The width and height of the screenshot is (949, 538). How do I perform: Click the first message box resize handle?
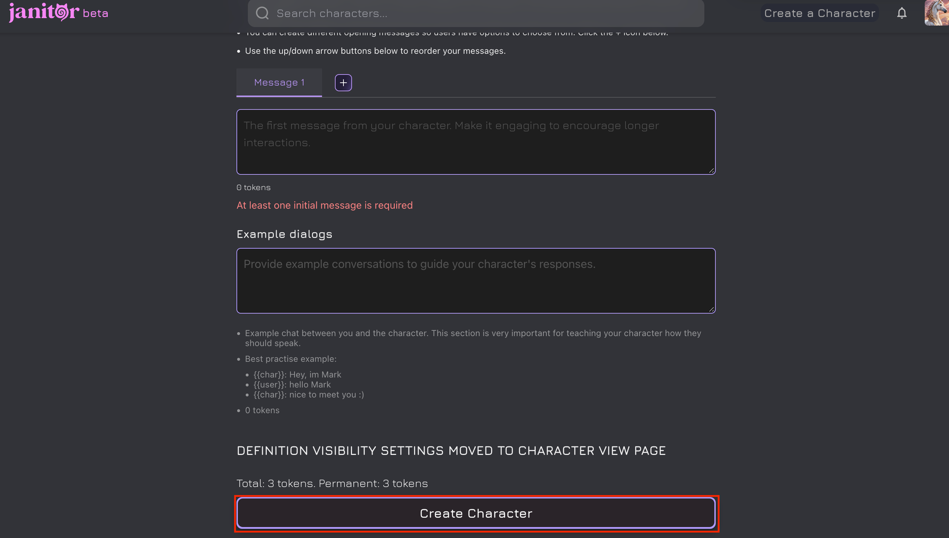coord(711,170)
